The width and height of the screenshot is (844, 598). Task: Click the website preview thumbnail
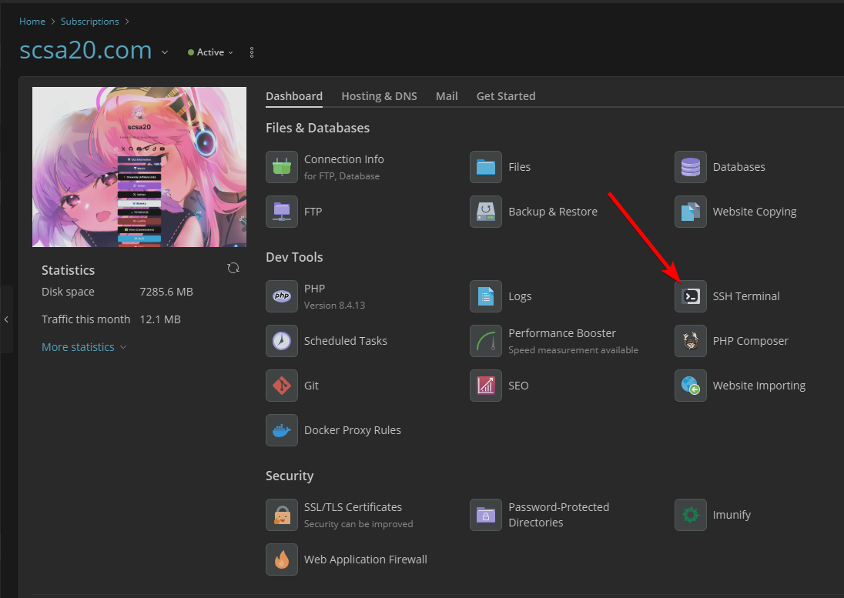(139, 166)
